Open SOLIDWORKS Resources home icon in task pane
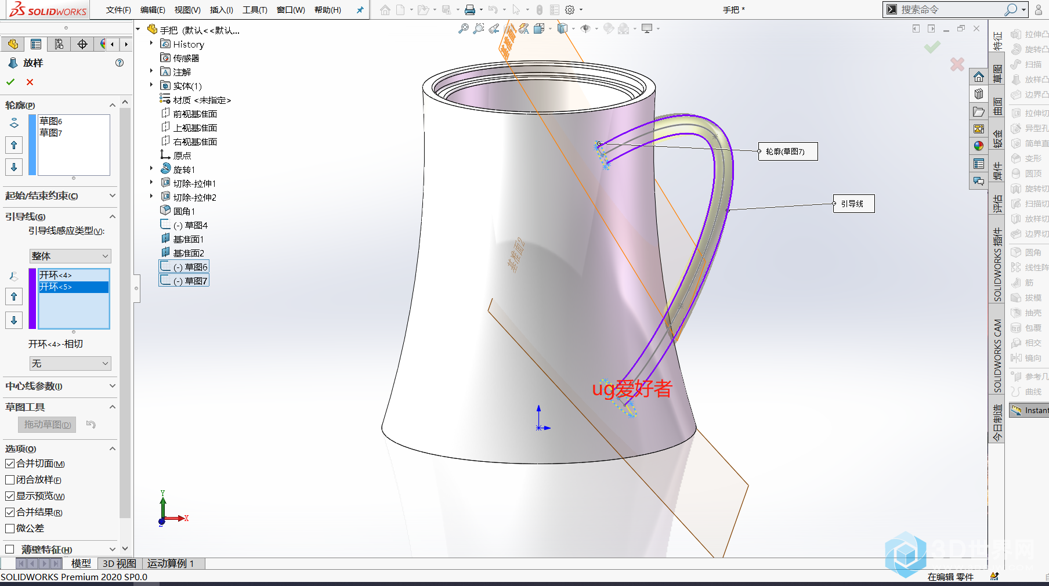The height and width of the screenshot is (586, 1049). click(x=979, y=77)
